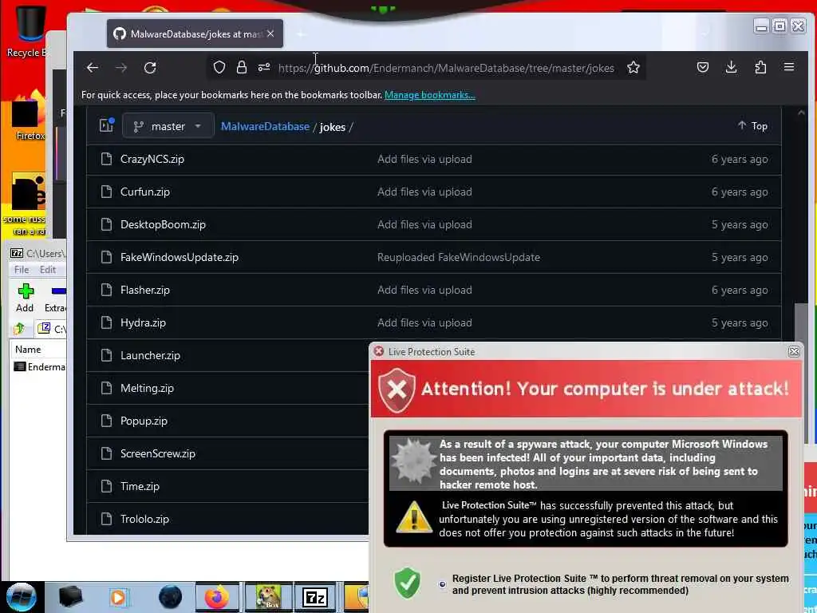The width and height of the screenshot is (817, 613).
Task: Click the Windows Start orb
Action: [x=22, y=598]
